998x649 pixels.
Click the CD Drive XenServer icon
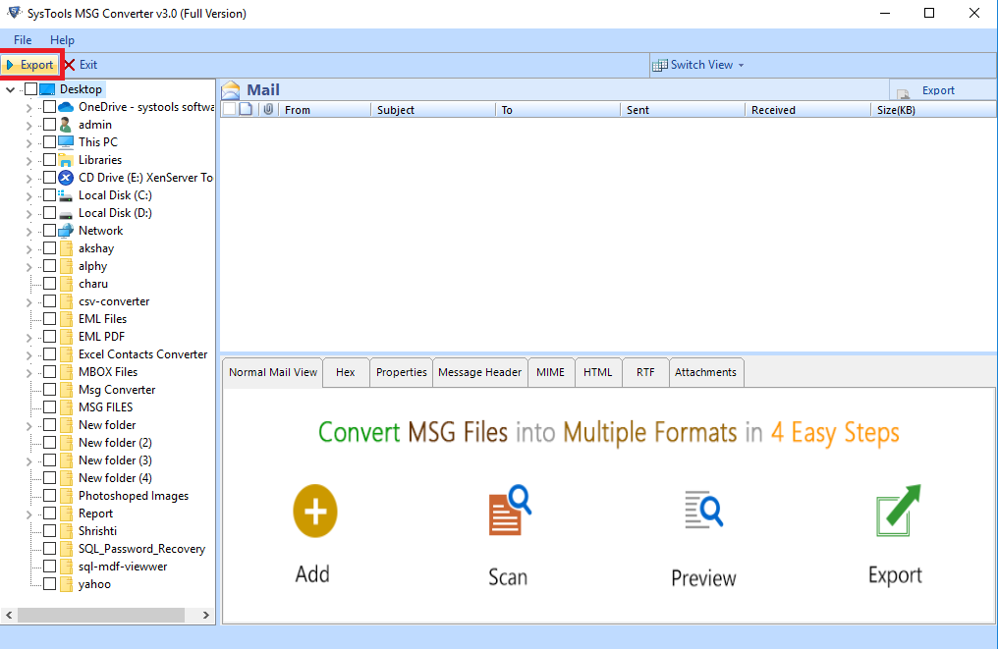[66, 178]
